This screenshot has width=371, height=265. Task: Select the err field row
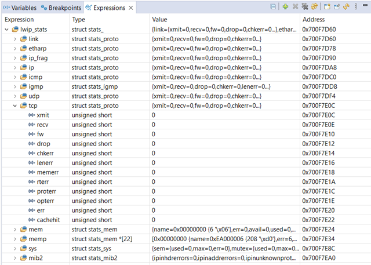[x=187, y=210]
